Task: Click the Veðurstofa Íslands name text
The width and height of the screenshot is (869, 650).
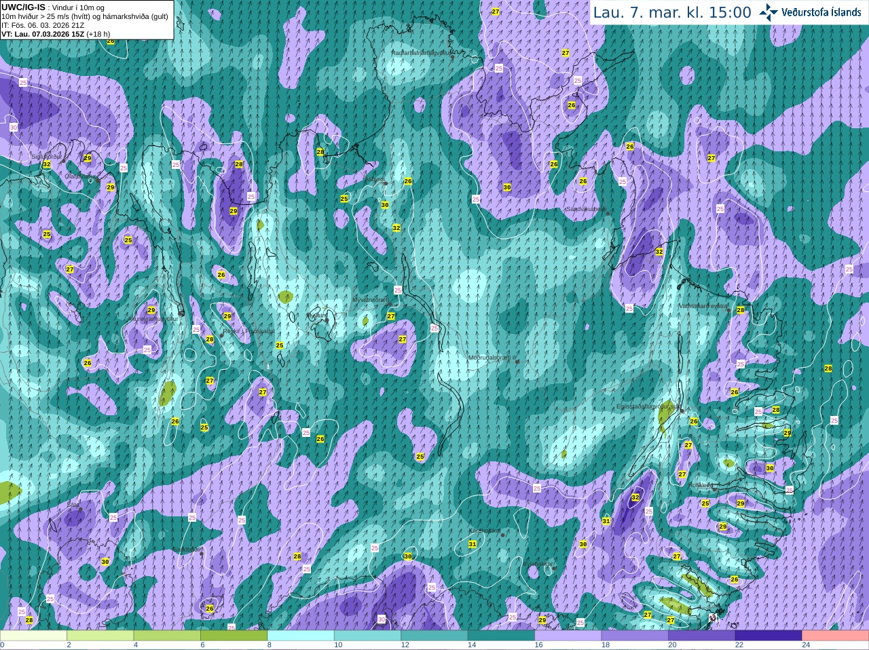Action: (821, 12)
